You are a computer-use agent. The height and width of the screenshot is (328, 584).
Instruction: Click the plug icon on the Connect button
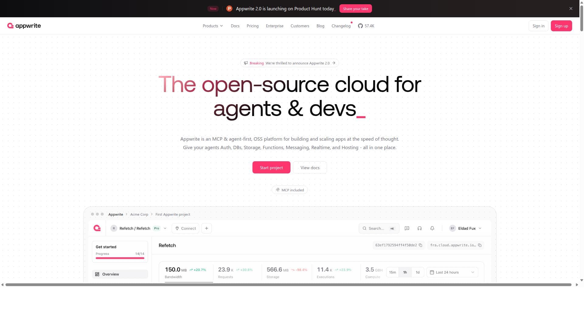click(177, 228)
